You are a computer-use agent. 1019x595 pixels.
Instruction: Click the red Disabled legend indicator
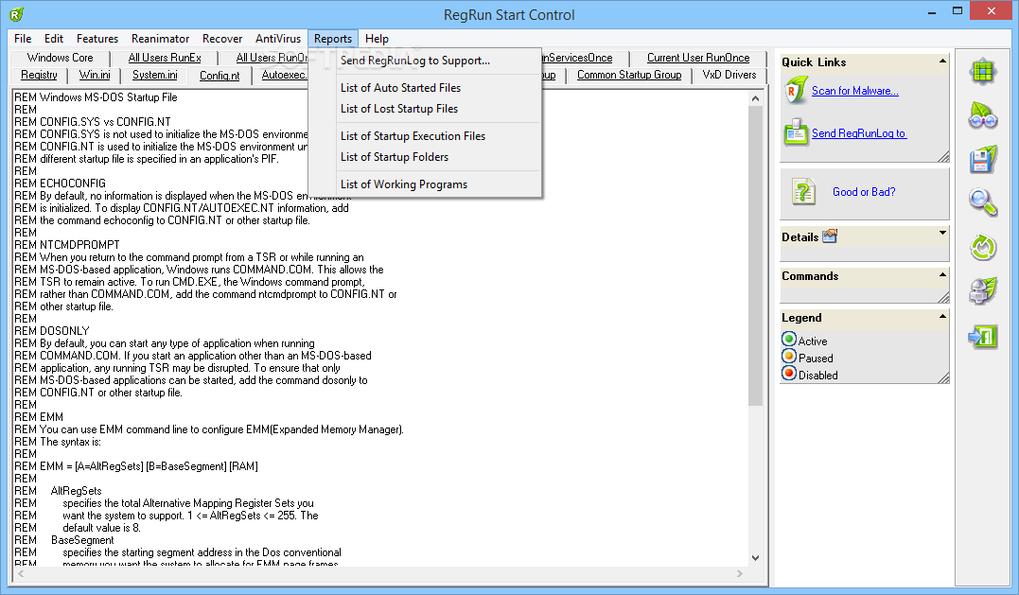click(789, 373)
